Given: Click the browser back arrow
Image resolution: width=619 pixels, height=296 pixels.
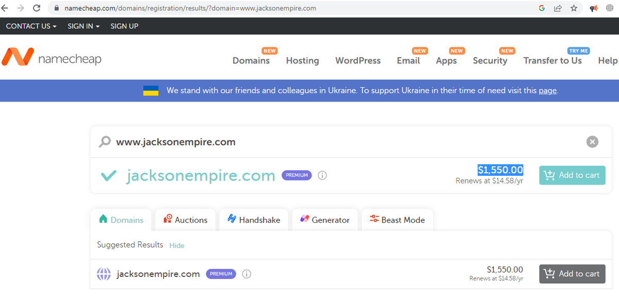Looking at the screenshot, I should (x=6, y=8).
